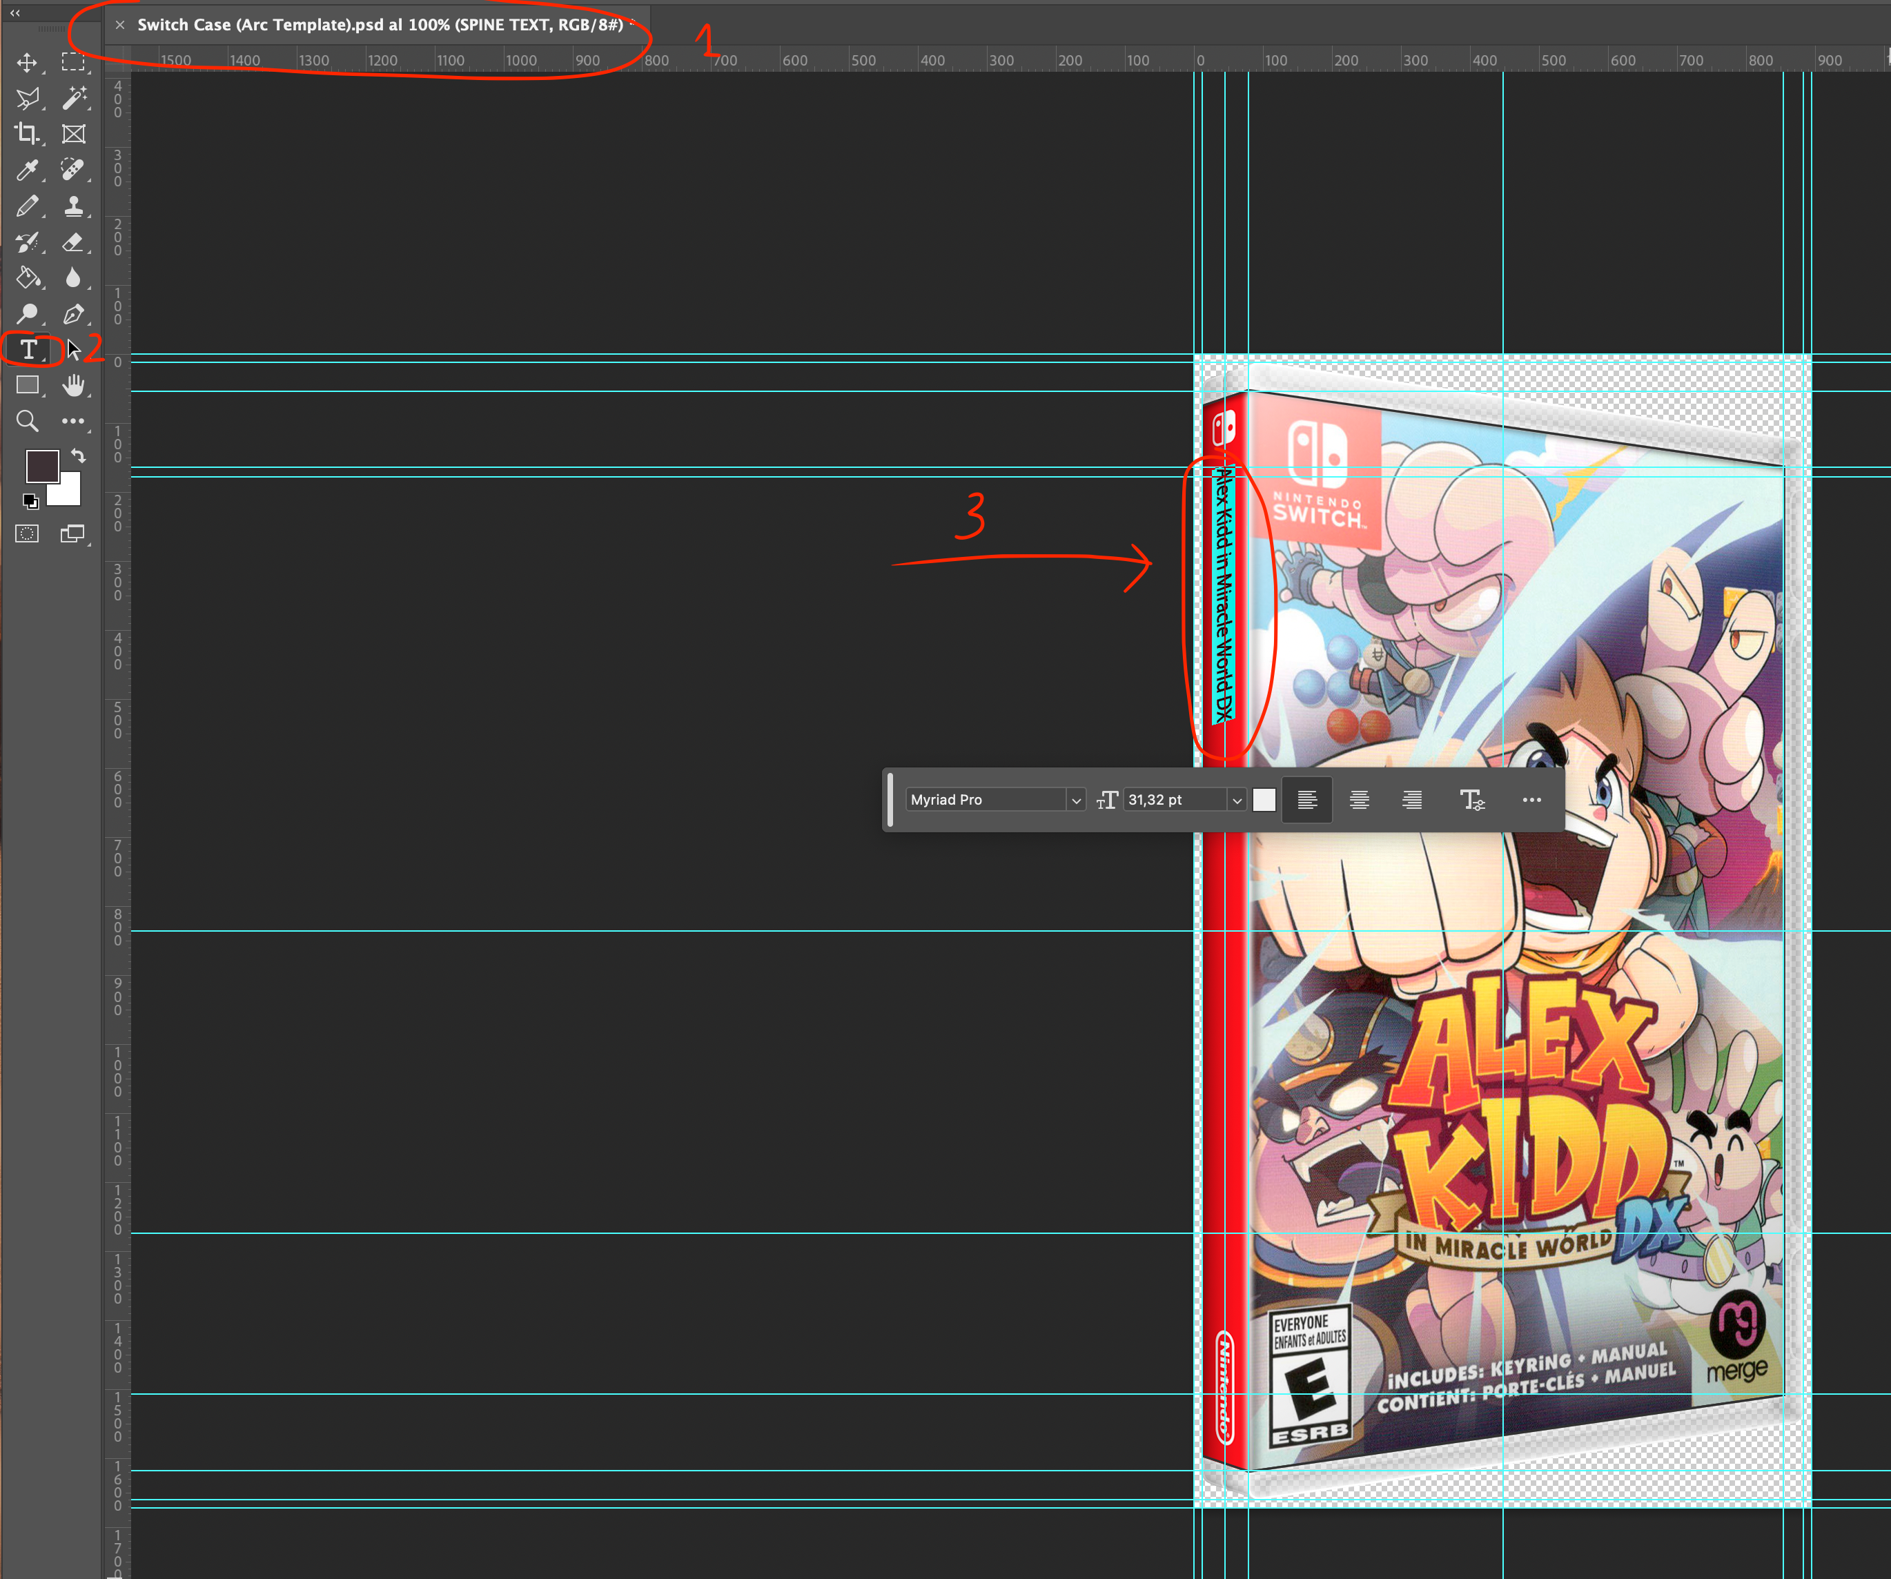Select the Pen tool
Viewport: 1891px width, 1579px height.
coord(73,314)
